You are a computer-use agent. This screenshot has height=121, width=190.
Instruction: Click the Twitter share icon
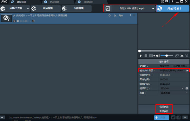(173, 118)
